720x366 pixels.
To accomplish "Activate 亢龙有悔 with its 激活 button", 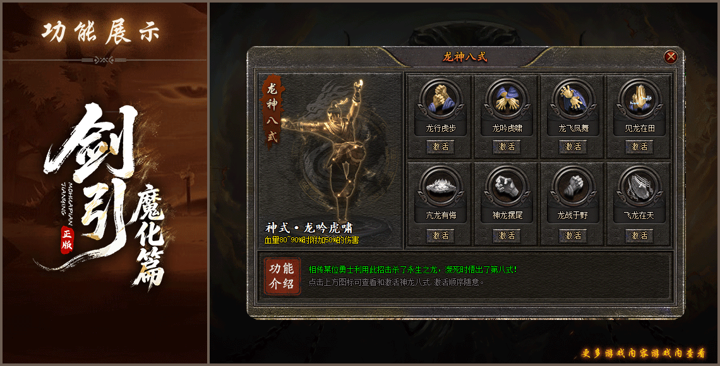I will tap(440, 236).
